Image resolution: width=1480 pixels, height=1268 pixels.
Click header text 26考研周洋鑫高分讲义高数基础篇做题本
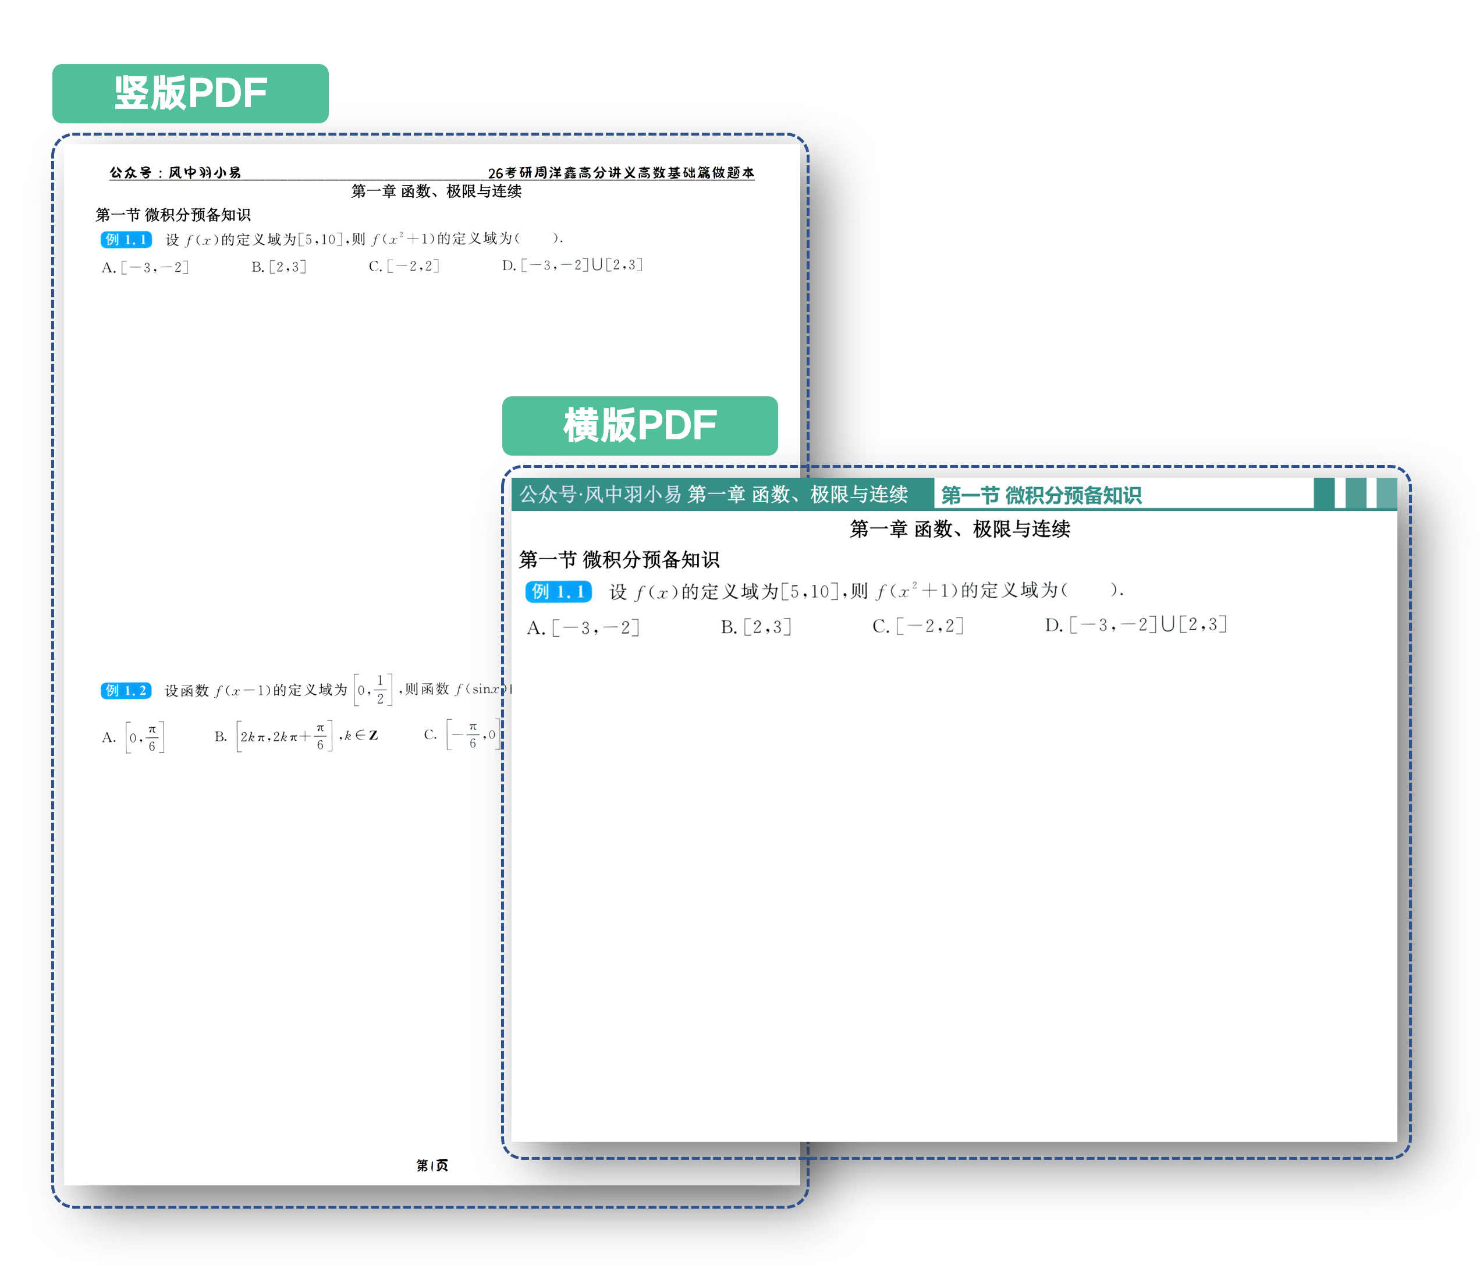tap(621, 172)
